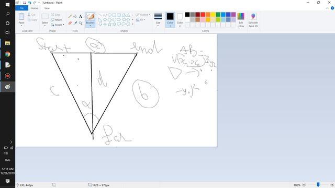Open Google Chrome from taskbar
335x188 pixels.
[7, 54]
